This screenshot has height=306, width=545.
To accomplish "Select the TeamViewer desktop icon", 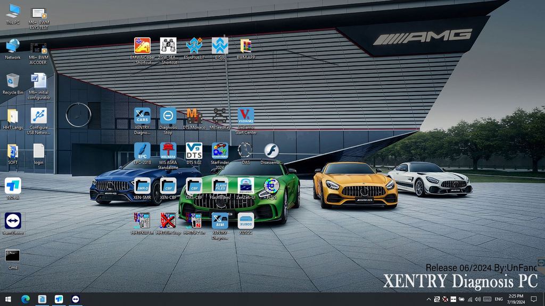I will pos(13,221).
